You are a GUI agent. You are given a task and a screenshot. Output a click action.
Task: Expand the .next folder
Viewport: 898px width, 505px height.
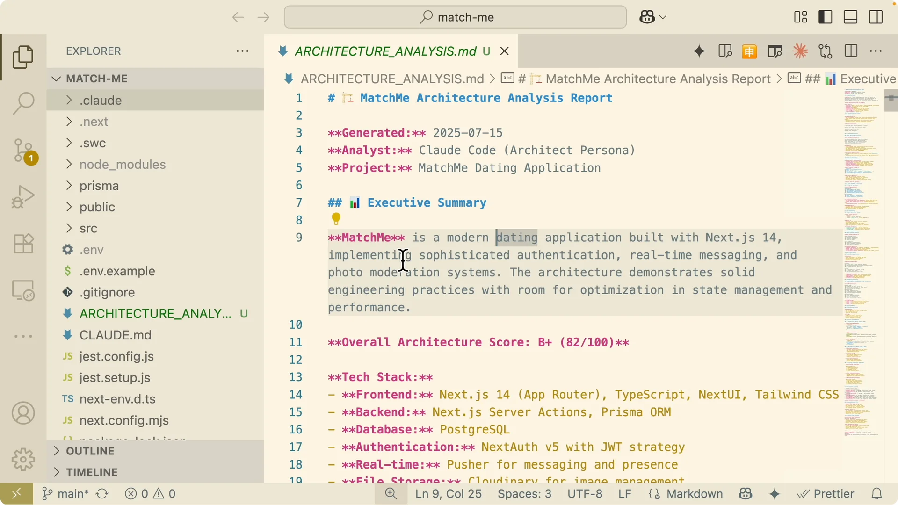click(x=155, y=122)
